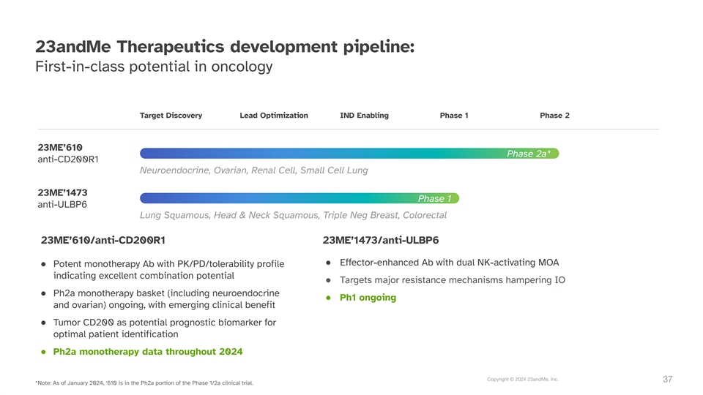Click the 'anti-CD200R1' row sublabel

tap(68, 159)
